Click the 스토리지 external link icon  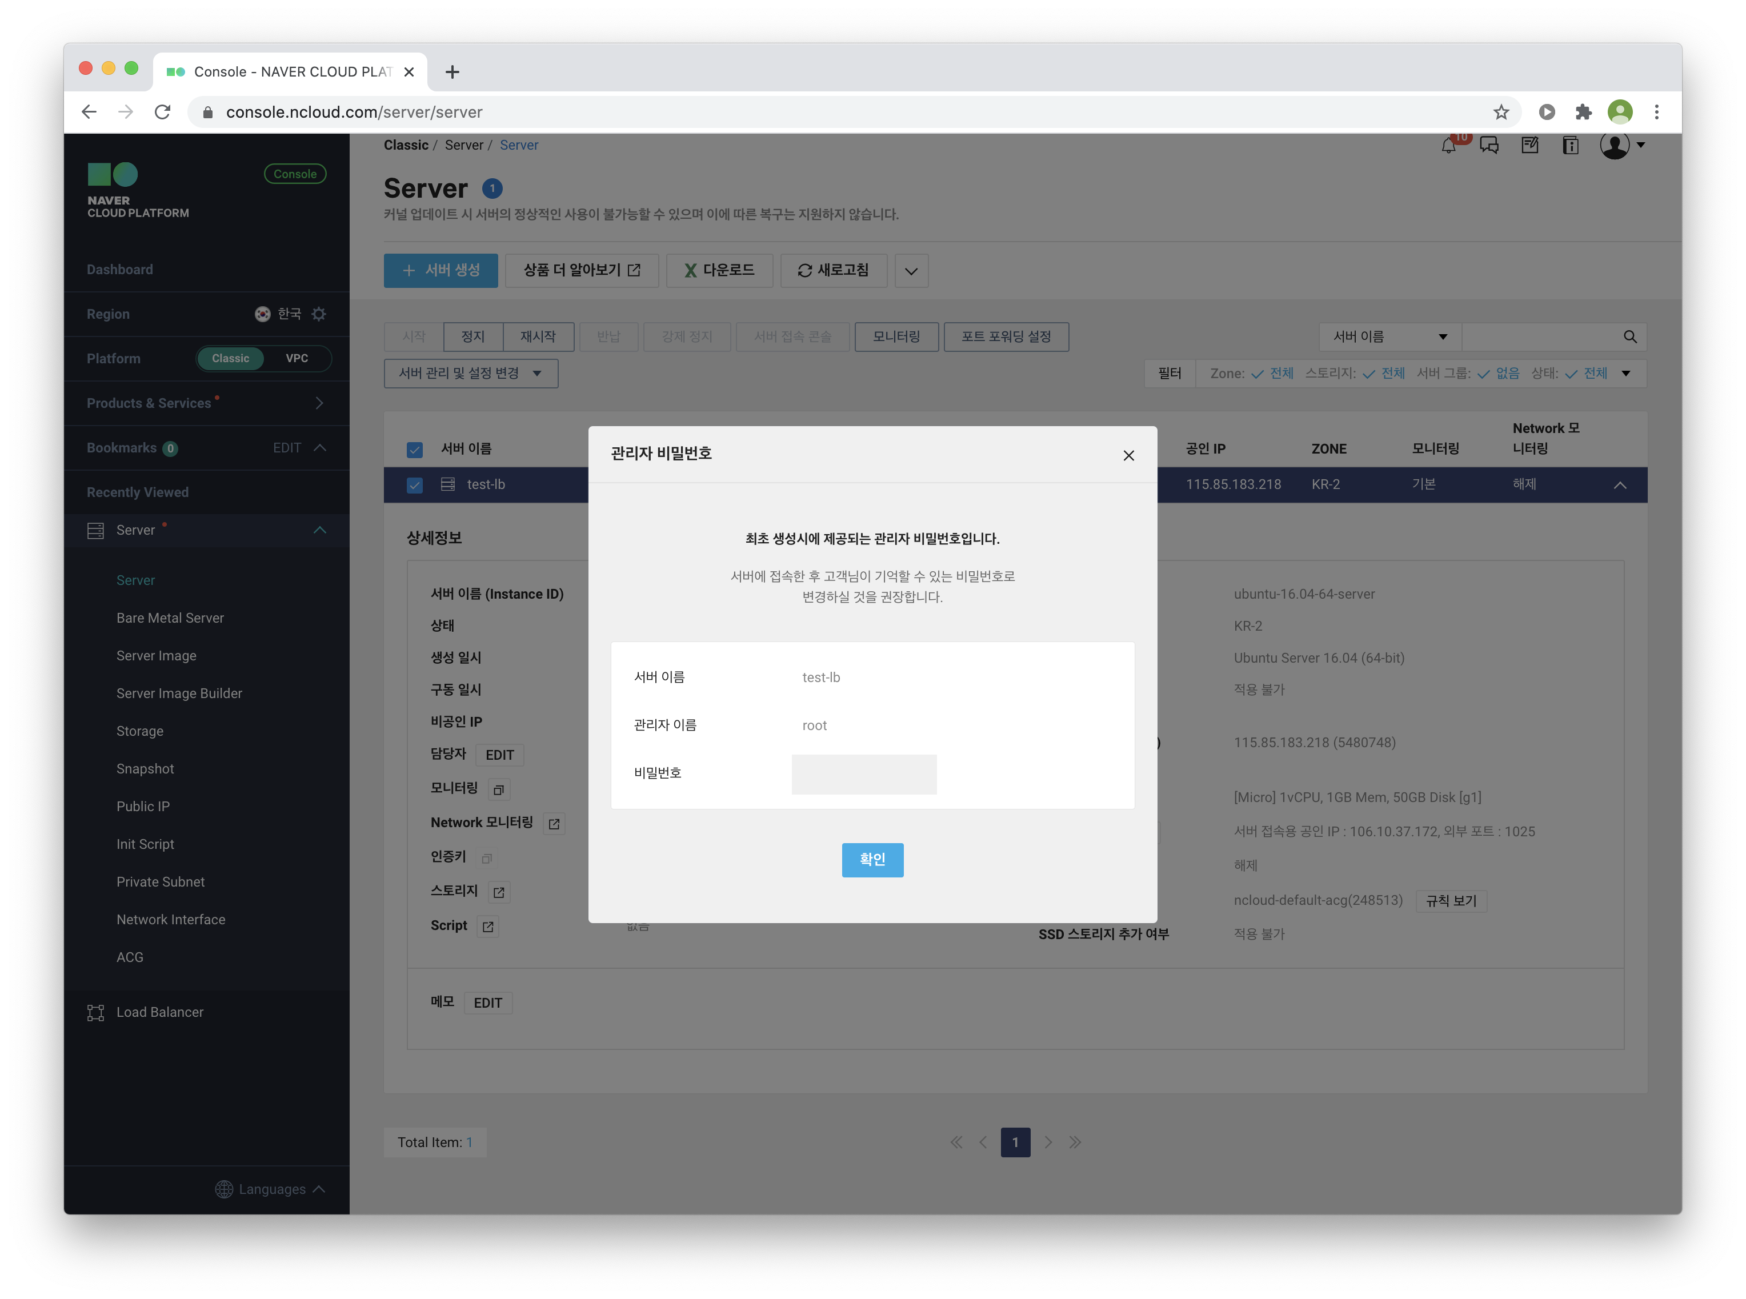point(499,892)
